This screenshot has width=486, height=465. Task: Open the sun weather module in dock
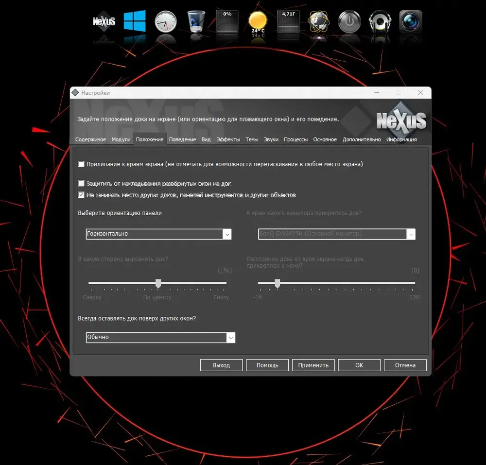pos(258,22)
